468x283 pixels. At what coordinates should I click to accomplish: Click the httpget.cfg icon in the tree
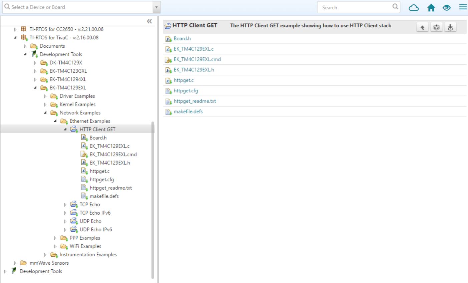click(84, 180)
